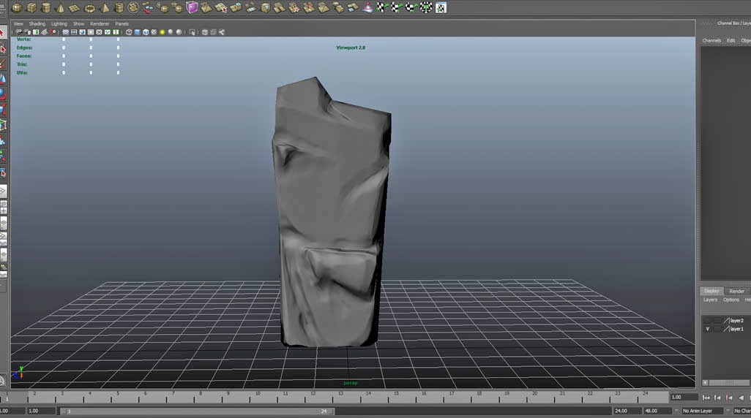Turn on wireframe cube display icon
751x418 pixels.
click(x=129, y=32)
